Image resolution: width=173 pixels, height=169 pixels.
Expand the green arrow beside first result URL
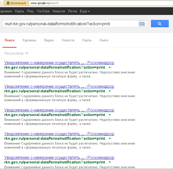tap(110, 67)
